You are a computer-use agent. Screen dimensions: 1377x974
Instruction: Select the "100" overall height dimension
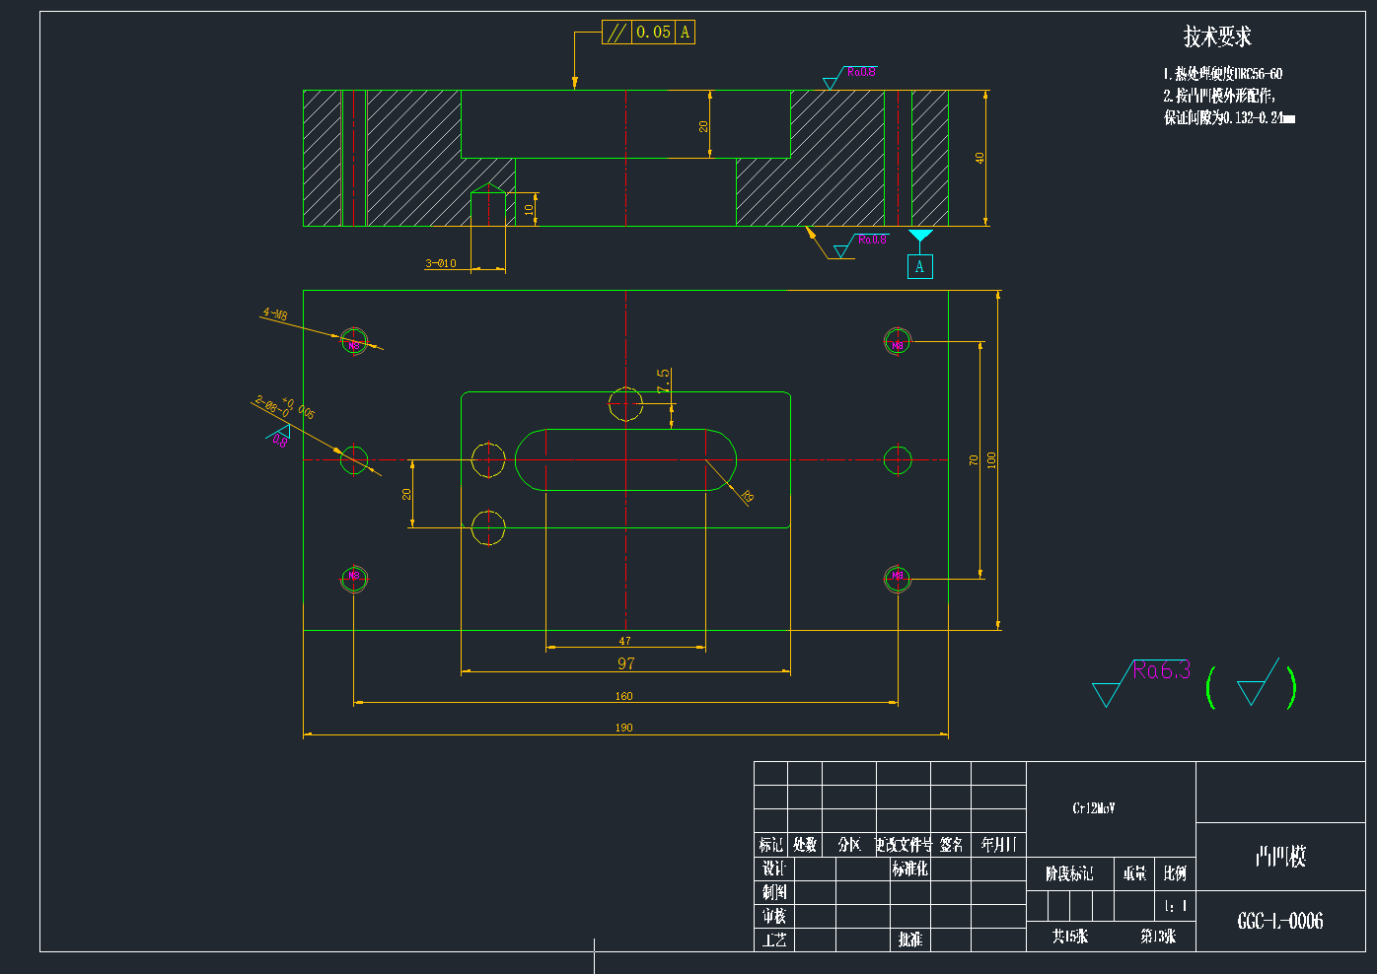coord(991,460)
